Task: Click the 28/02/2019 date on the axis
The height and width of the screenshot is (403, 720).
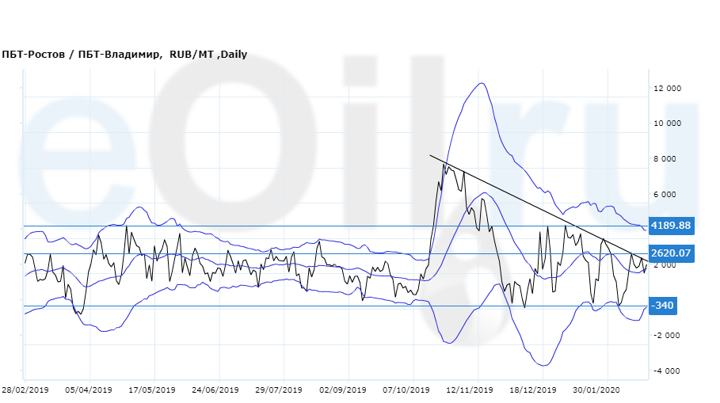Action: point(25,390)
